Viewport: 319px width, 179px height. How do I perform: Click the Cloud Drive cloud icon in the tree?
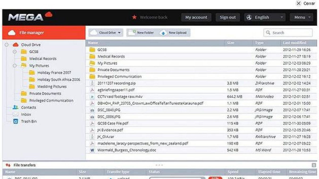coord(16,45)
